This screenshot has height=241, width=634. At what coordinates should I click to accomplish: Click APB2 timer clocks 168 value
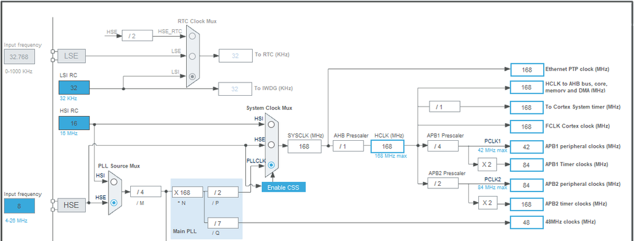click(x=527, y=204)
